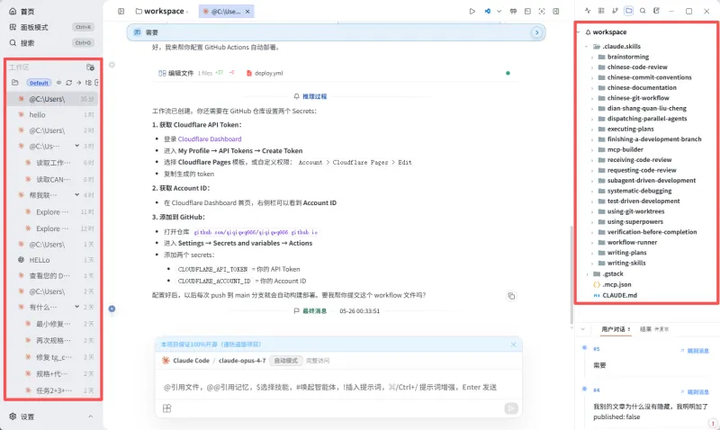Collapse the @C:\Us conversation group chevron
Screen dimensions: 720x430
point(76,146)
